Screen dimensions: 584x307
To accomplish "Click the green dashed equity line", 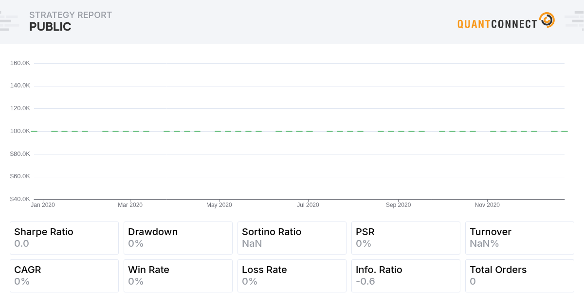I will pos(299,131).
